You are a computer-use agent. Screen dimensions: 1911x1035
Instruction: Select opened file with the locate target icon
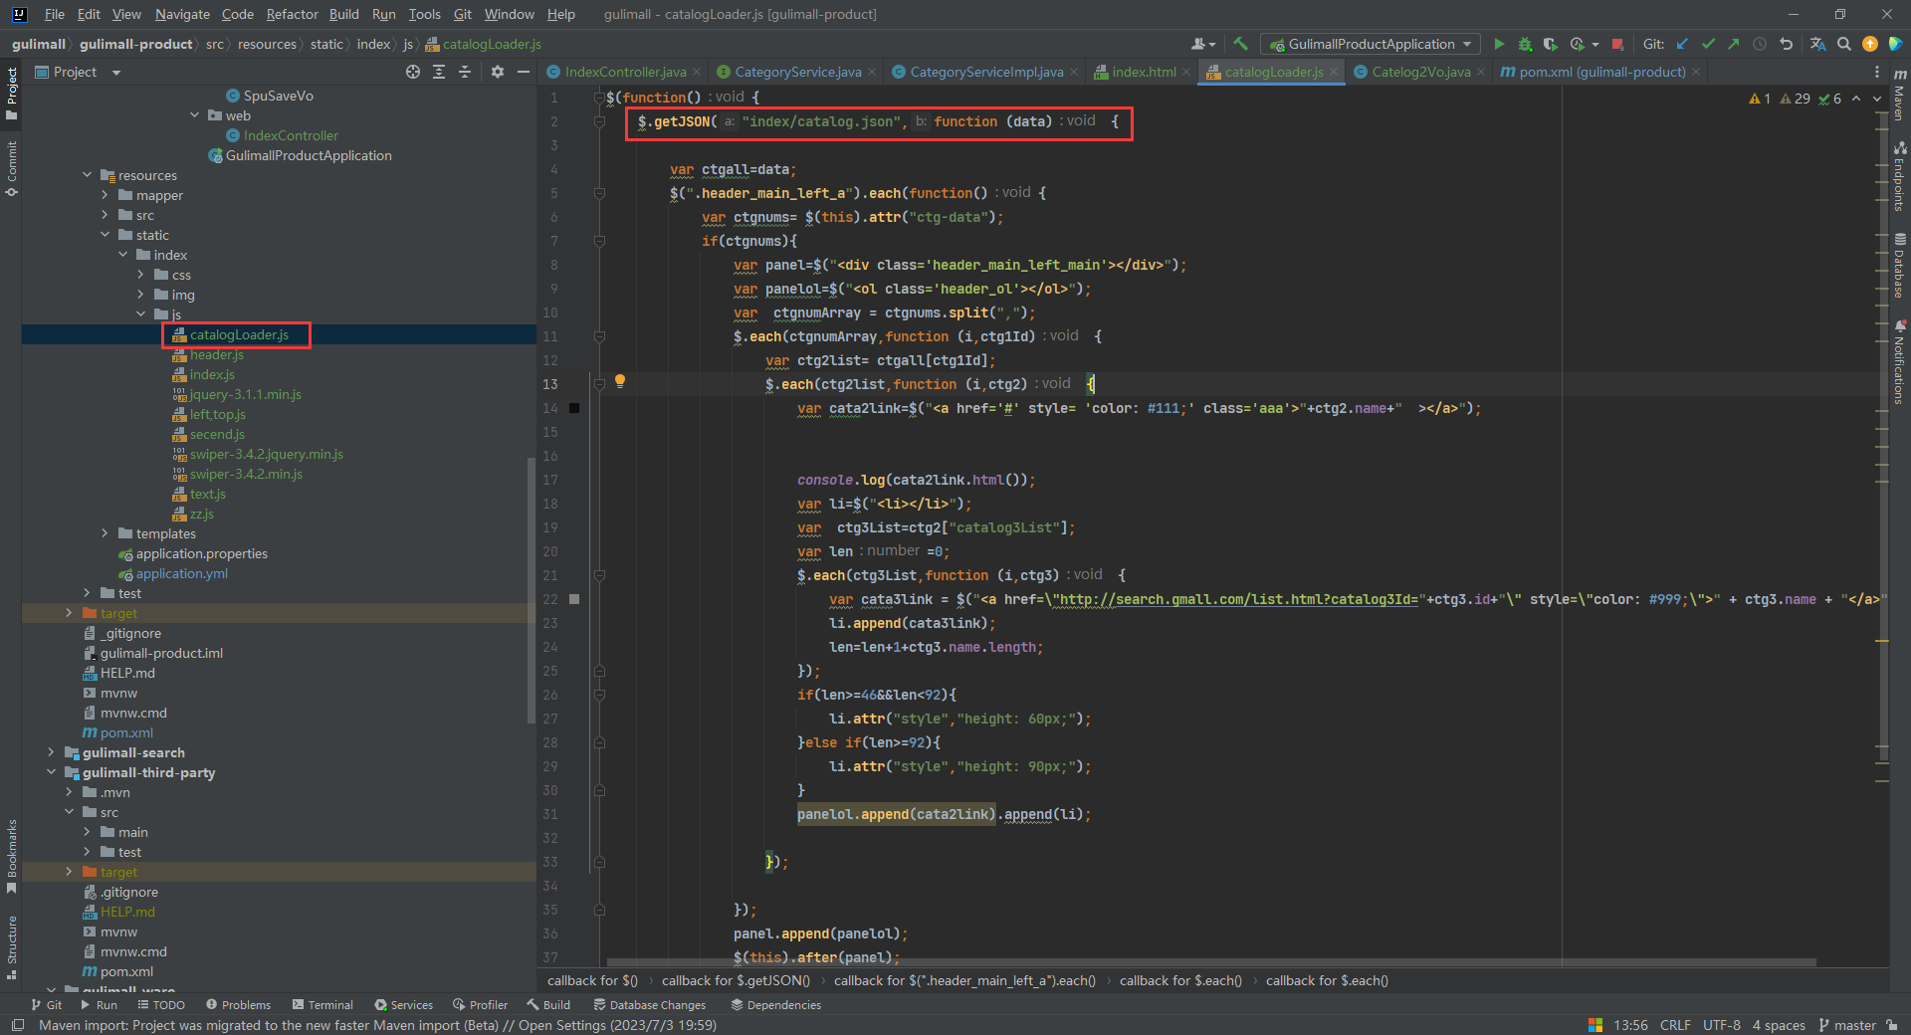pos(413,72)
